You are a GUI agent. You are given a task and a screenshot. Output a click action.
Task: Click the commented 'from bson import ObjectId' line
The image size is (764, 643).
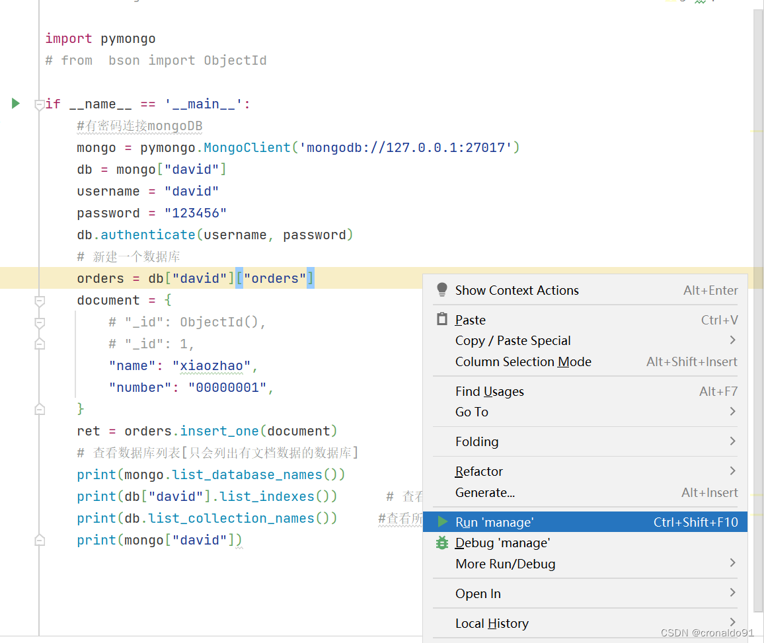click(156, 60)
